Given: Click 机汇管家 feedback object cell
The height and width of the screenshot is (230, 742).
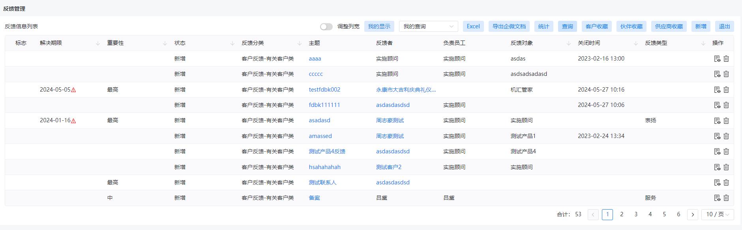Looking at the screenshot, I should (x=522, y=90).
